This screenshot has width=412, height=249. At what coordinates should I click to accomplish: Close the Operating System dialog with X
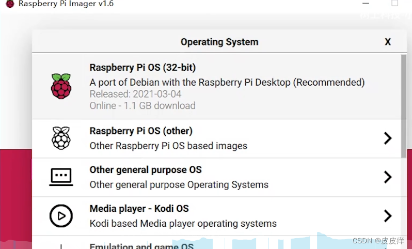point(388,42)
